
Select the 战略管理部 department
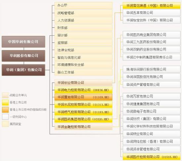coord(83,13)
